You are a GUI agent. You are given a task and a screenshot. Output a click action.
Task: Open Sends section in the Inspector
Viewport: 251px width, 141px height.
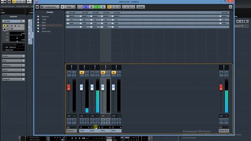click(13, 70)
